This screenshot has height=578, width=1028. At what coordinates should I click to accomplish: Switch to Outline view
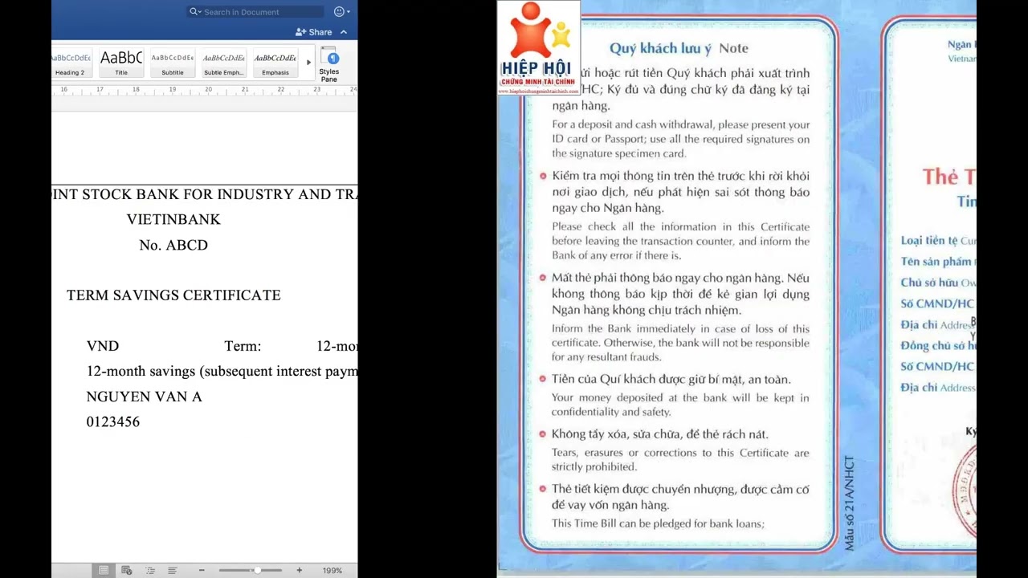(x=150, y=570)
